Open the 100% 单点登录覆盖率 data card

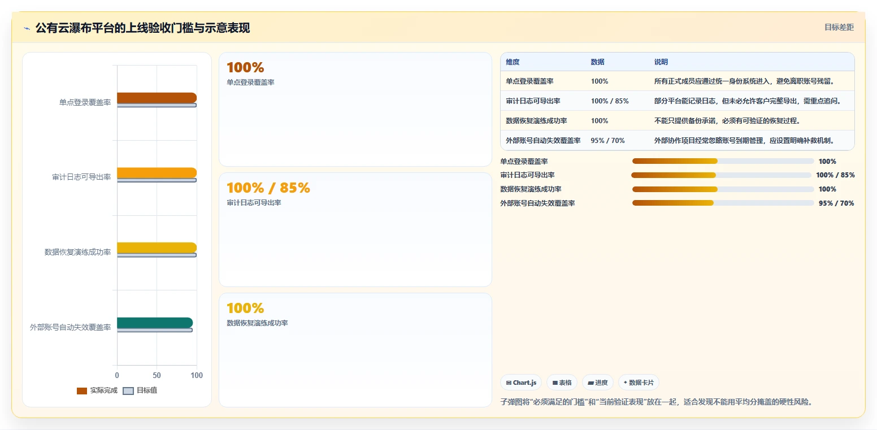click(355, 109)
